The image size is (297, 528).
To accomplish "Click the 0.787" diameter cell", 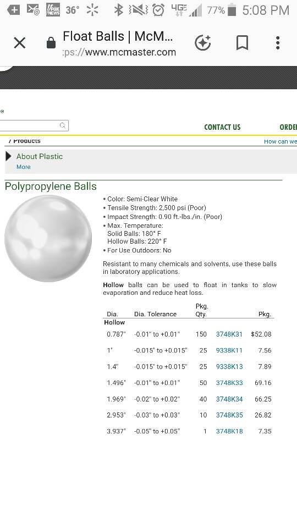I will (116, 334).
